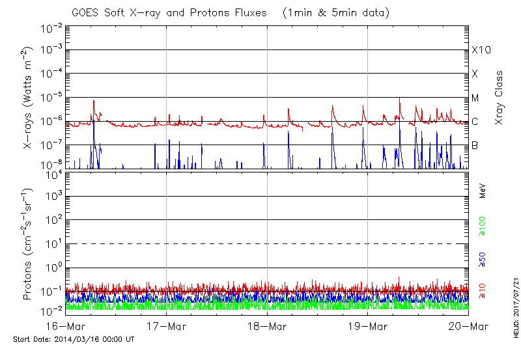
Task: Click the 19-Mar date tick label
Action: pyautogui.click(x=368, y=327)
